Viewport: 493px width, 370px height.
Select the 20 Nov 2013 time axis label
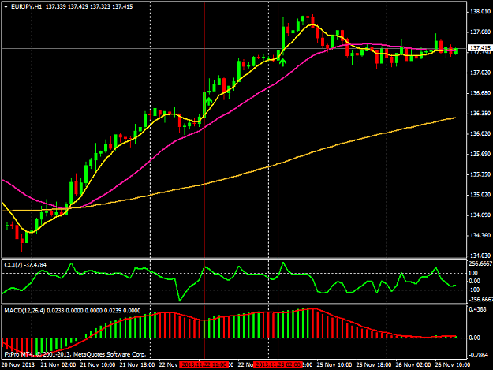click(x=18, y=364)
